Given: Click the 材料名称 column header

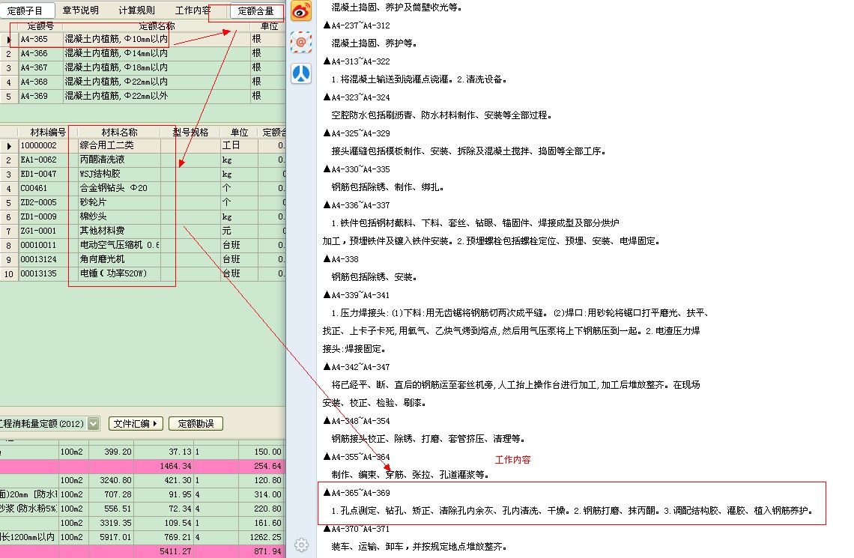Looking at the screenshot, I should pos(119,133).
